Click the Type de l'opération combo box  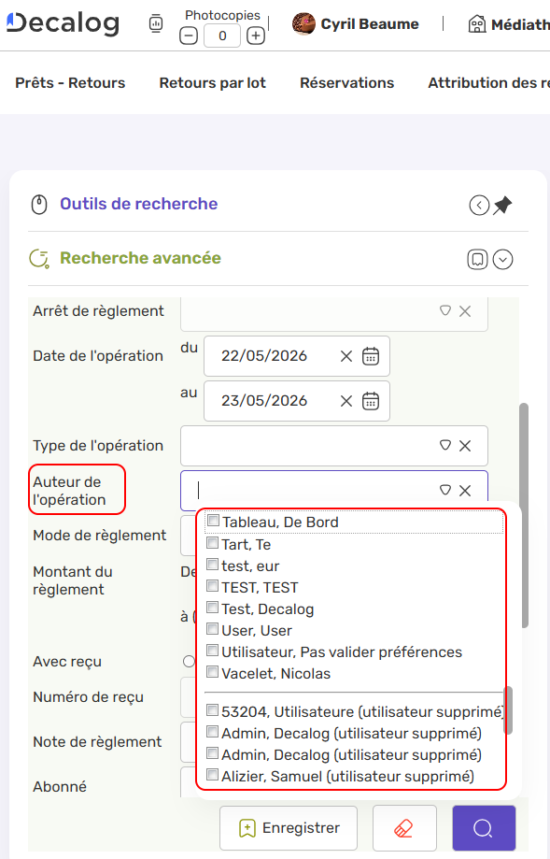[x=334, y=446]
